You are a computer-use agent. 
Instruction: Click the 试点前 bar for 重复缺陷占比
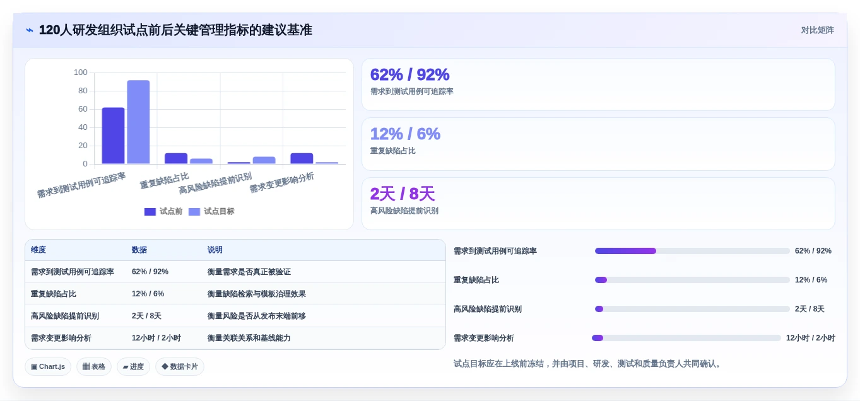[176, 158]
